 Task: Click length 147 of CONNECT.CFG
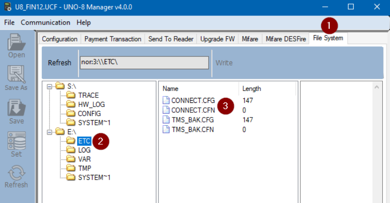(x=248, y=101)
